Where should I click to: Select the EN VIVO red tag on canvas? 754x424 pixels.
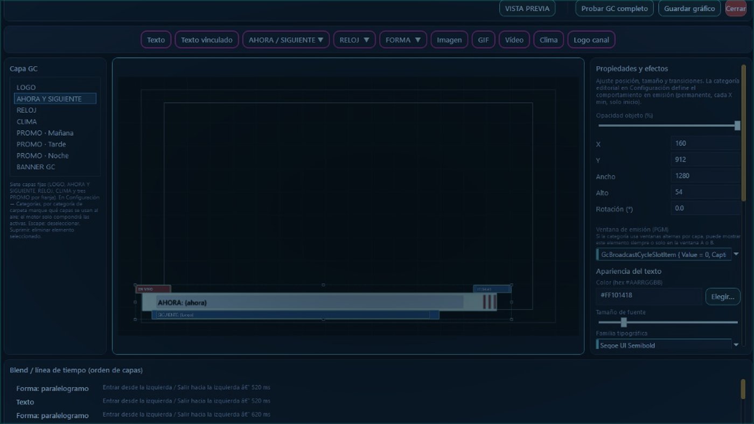(x=153, y=289)
